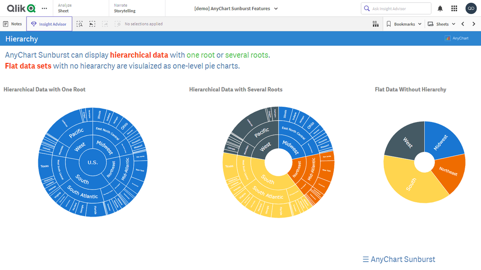Screen dimensions: 481x270
Task: Open the Bookmarks dropdown
Action: tap(404, 24)
